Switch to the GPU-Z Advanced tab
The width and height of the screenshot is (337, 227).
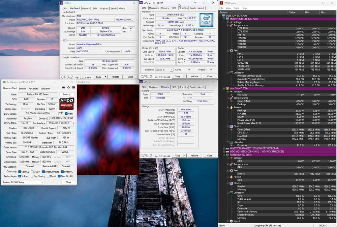pos(33,88)
